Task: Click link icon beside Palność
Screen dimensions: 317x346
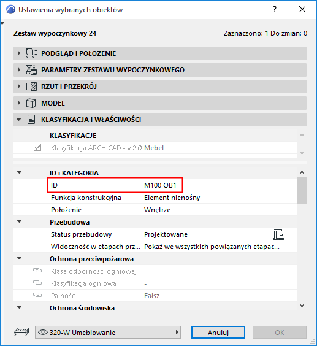Action: coord(37,295)
